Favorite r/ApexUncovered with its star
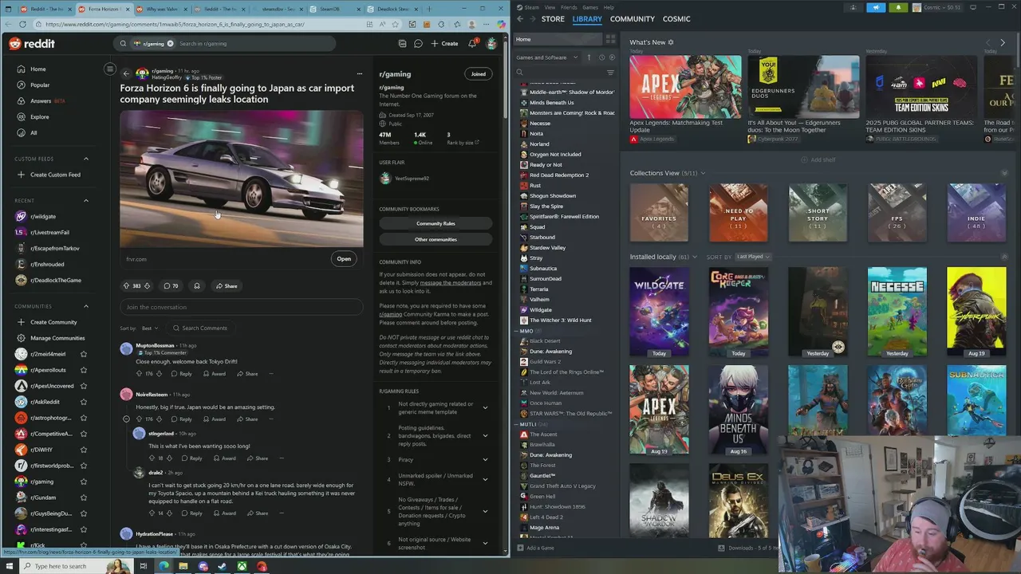The width and height of the screenshot is (1021, 574). pyautogui.click(x=83, y=386)
